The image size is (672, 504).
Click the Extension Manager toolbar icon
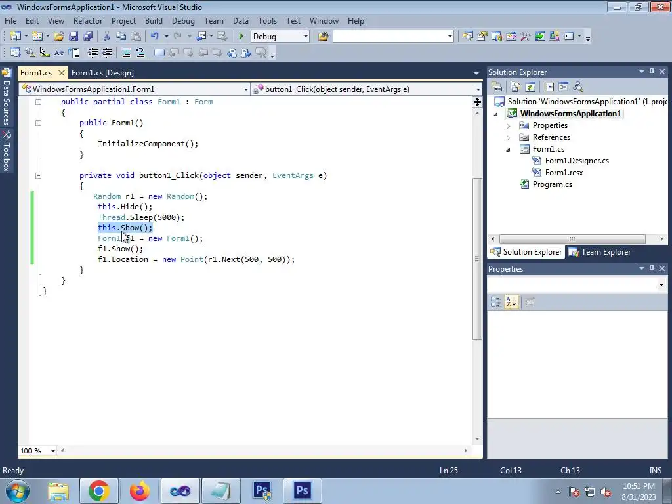click(x=554, y=37)
